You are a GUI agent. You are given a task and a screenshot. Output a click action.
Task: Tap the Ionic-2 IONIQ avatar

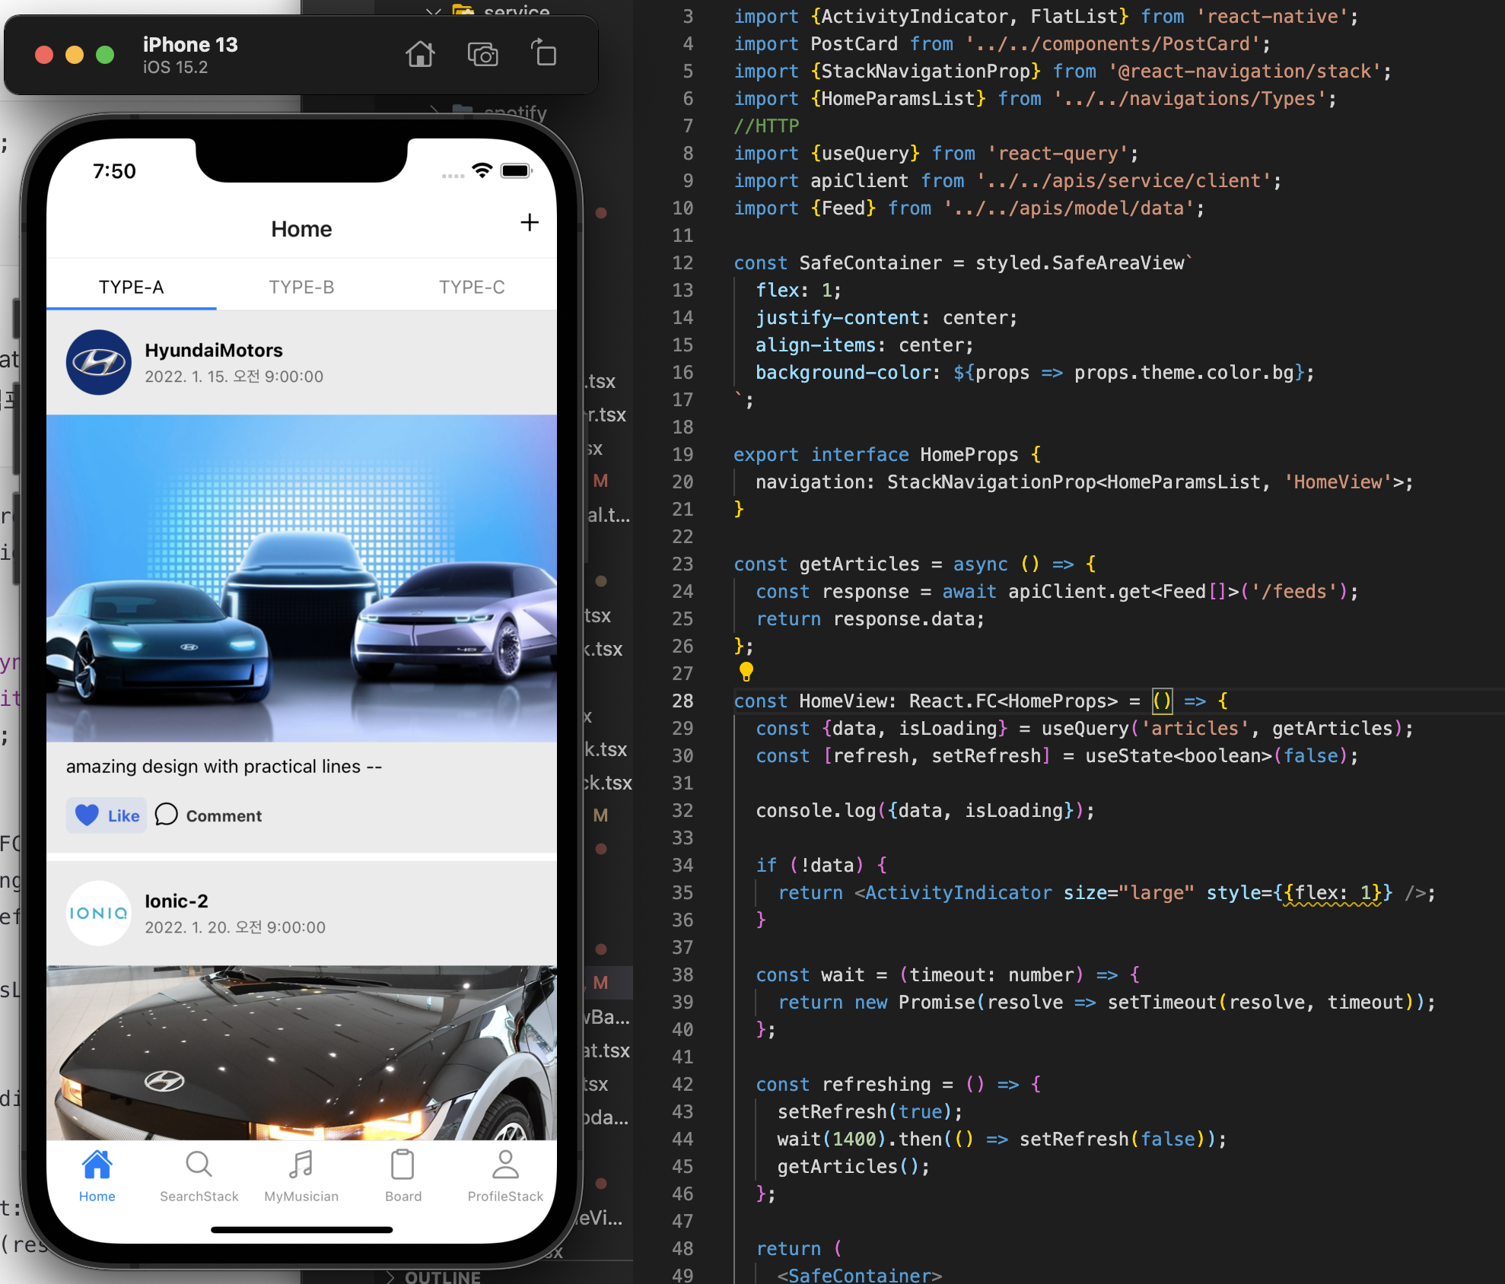point(99,913)
